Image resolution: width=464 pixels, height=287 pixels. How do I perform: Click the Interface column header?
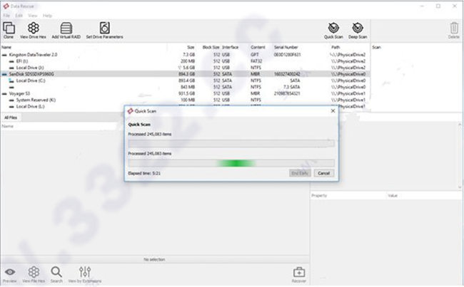[x=231, y=47]
